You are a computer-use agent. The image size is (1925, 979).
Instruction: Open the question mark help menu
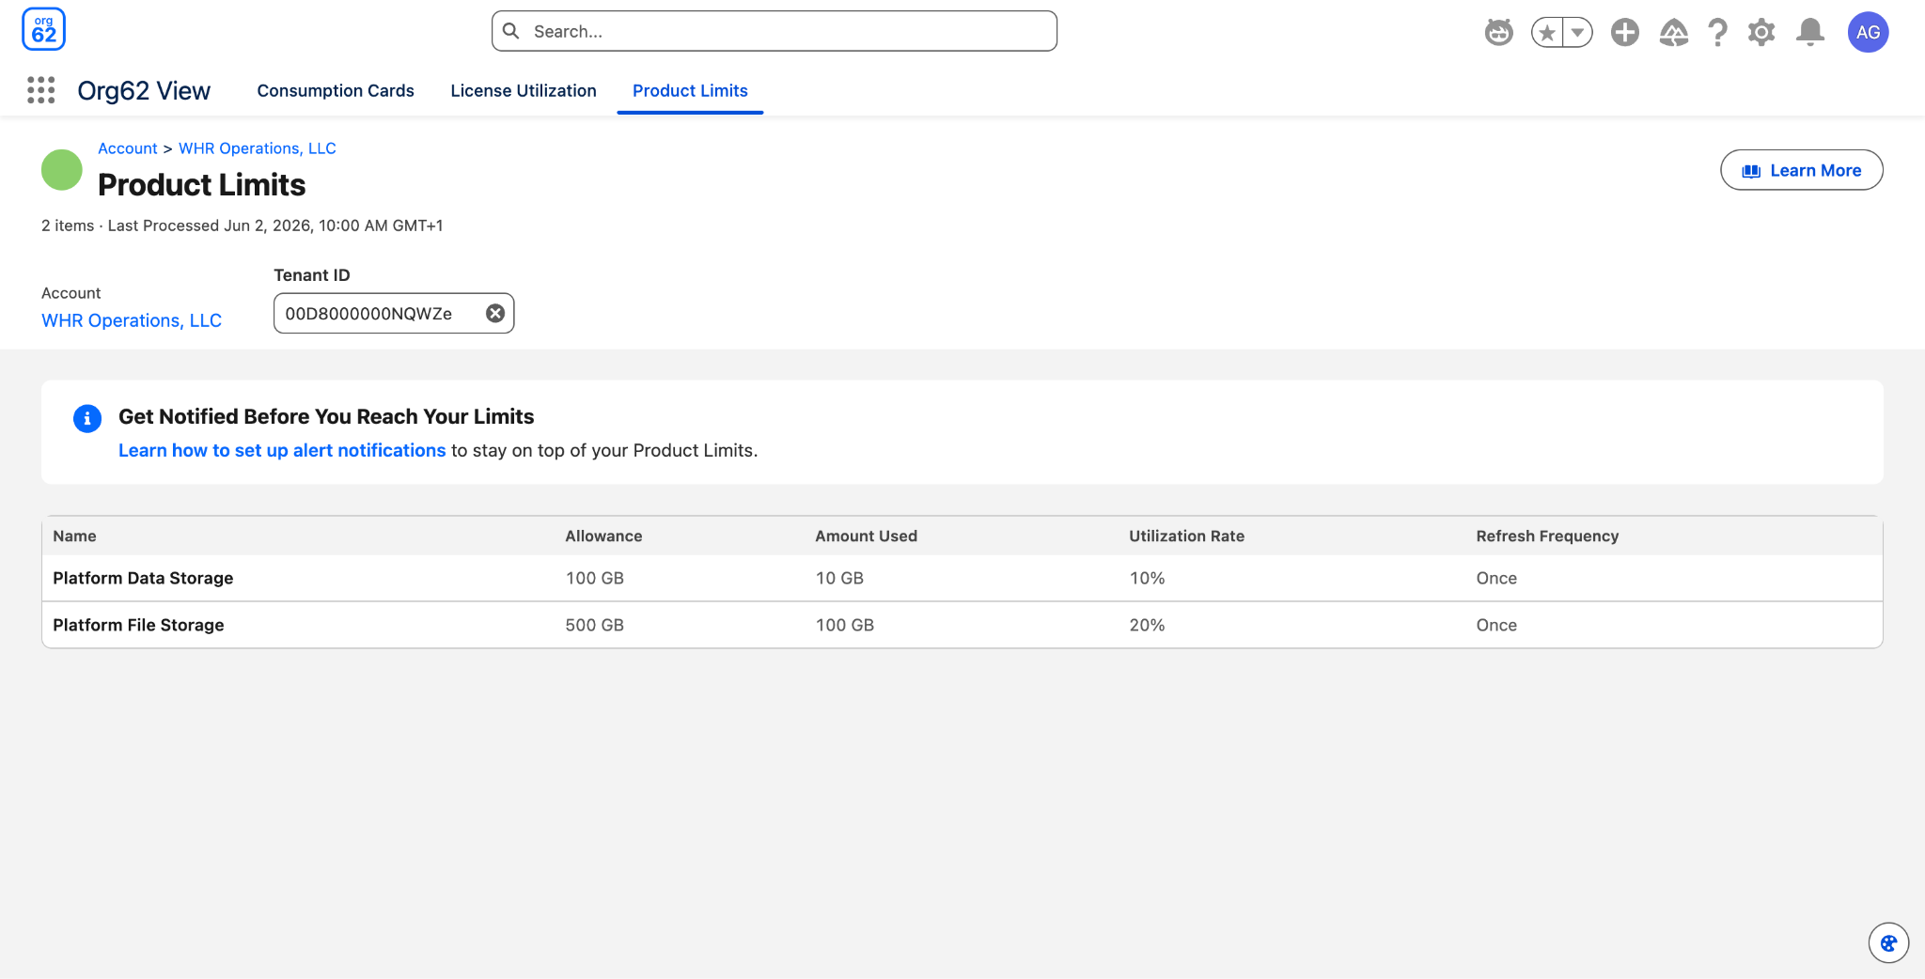[x=1717, y=32]
